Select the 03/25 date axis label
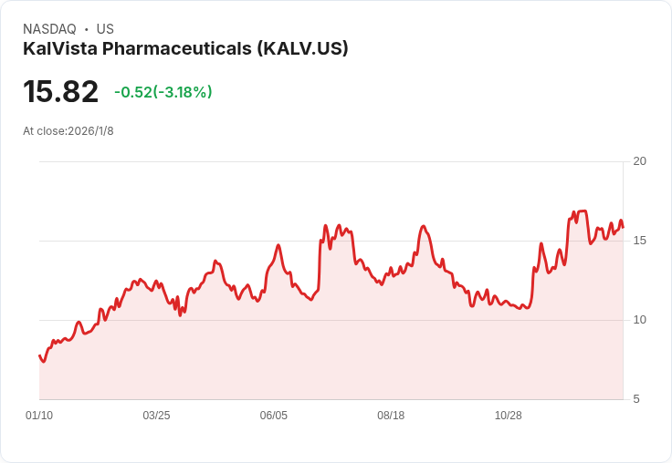This screenshot has width=672, height=463. coord(156,416)
